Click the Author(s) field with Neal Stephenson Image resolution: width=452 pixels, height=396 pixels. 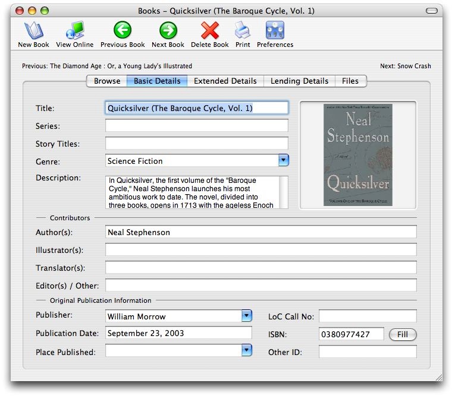[x=261, y=232]
